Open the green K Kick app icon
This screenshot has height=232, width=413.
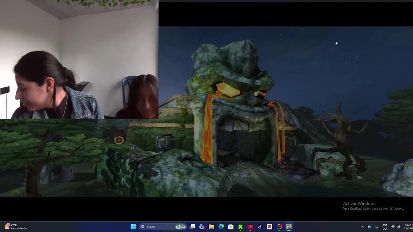tap(240, 227)
